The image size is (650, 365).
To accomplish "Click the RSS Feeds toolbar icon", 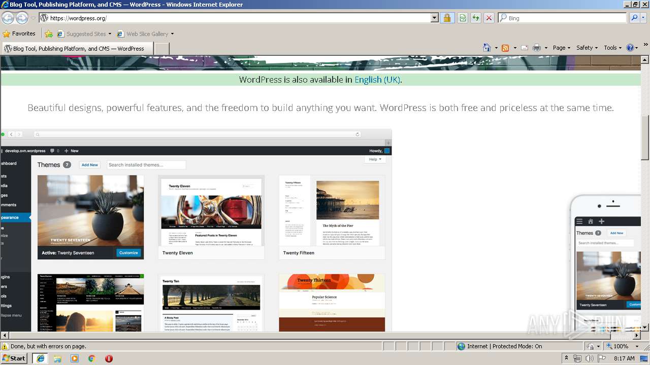I will coord(505,48).
